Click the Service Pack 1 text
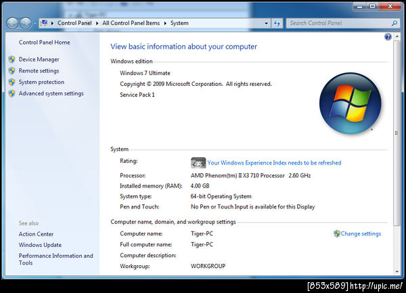This screenshot has height=293, width=406. pyautogui.click(x=137, y=95)
